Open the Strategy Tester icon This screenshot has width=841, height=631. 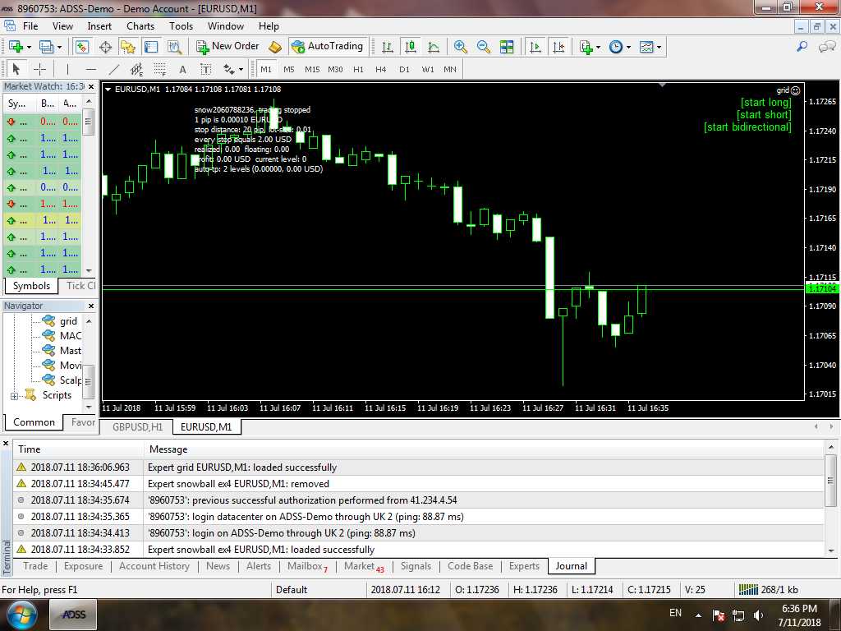click(x=174, y=47)
